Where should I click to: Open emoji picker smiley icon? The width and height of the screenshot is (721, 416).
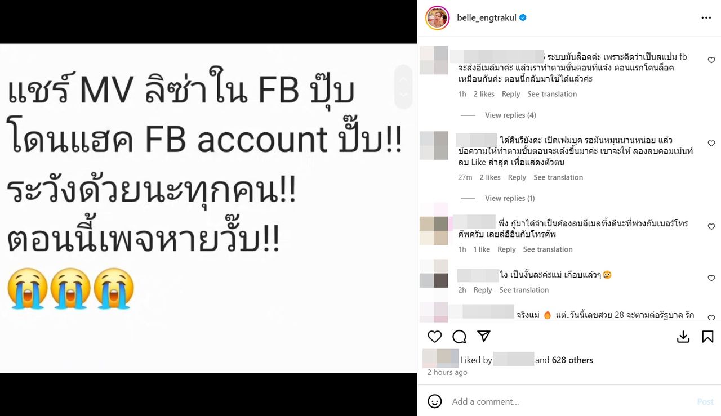[435, 401]
